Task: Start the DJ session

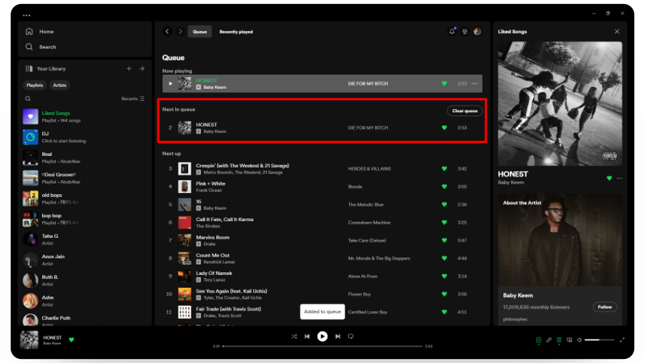Action: [85, 137]
